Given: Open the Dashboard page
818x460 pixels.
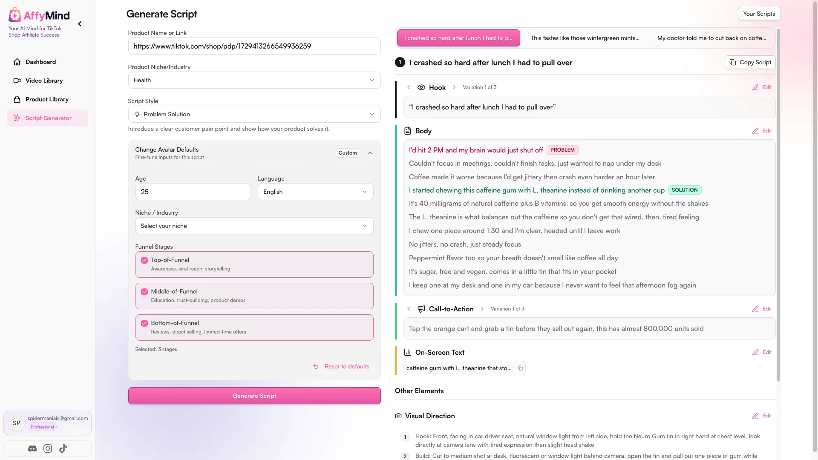Looking at the screenshot, I should pos(47,62).
